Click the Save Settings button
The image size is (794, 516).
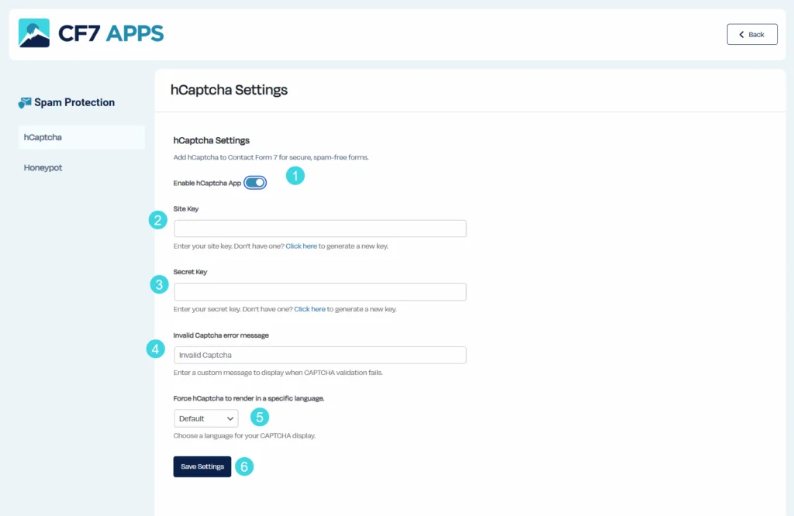(x=202, y=466)
